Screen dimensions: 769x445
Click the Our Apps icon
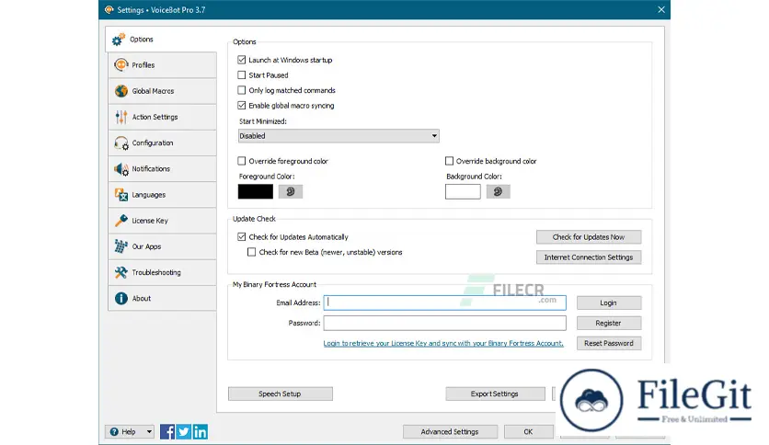coord(121,246)
